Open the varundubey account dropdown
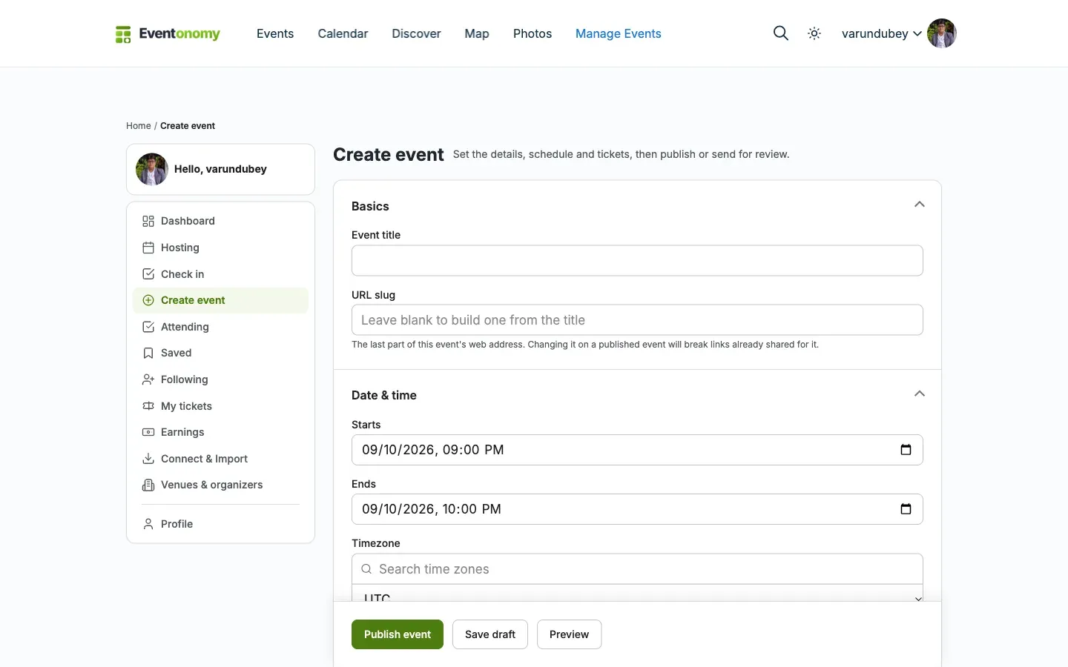Viewport: 1068px width, 667px height. tap(882, 33)
